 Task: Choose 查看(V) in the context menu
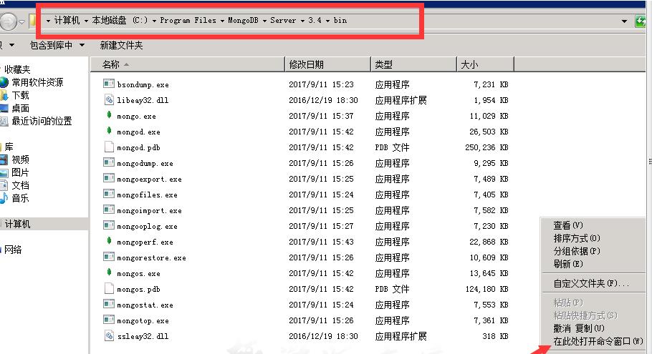[568, 225]
